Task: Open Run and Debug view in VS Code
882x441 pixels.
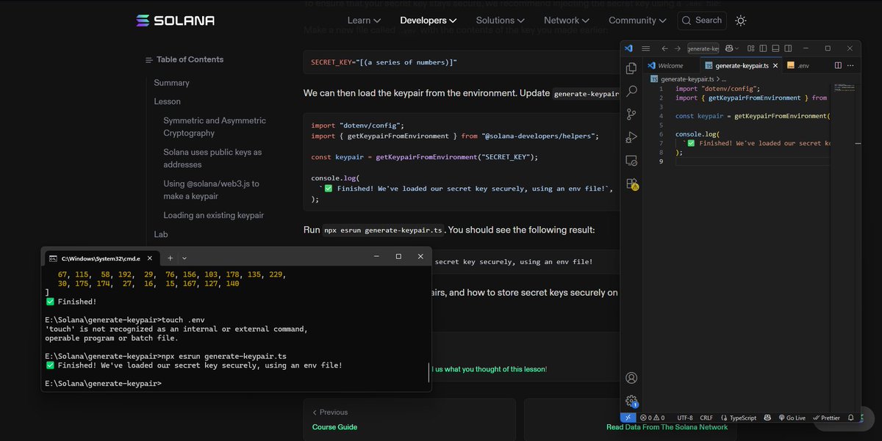Action: 631,137
